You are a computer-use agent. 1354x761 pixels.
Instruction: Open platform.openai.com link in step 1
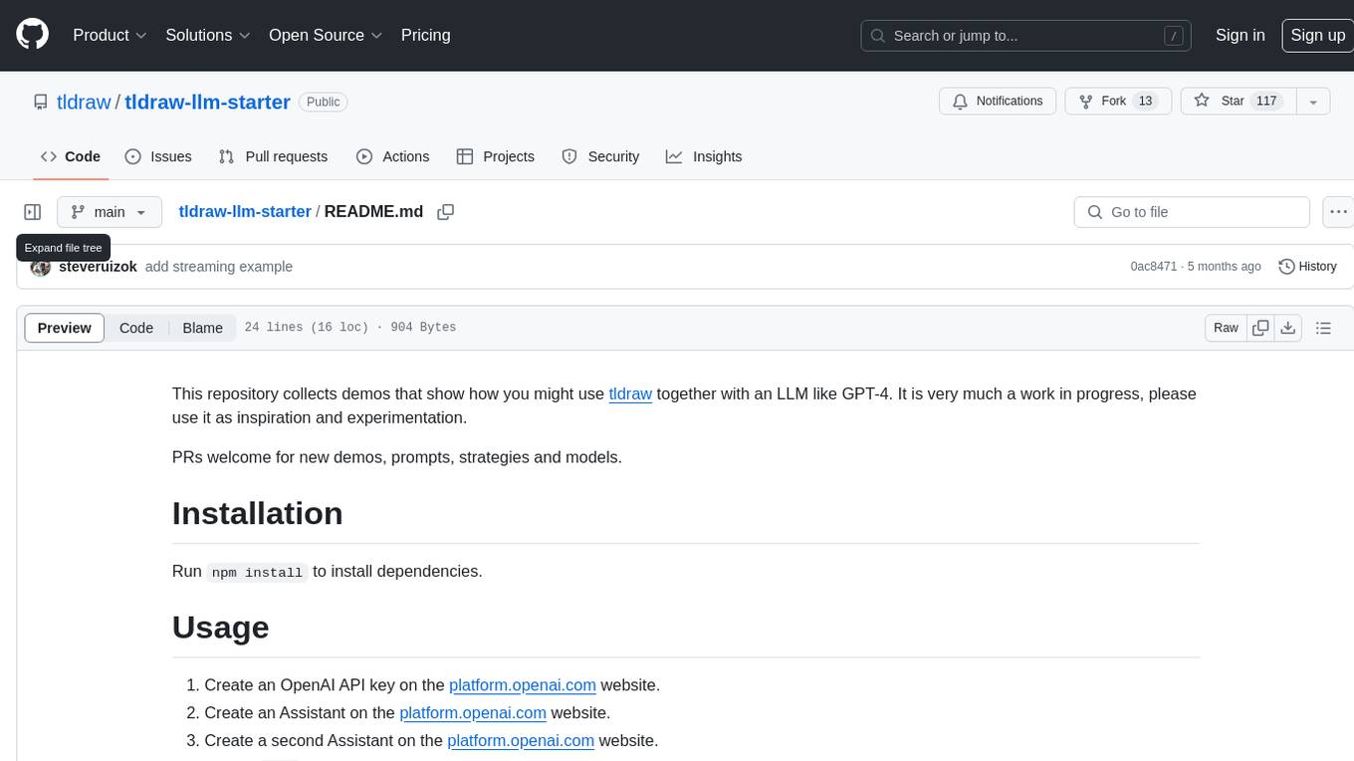click(x=523, y=685)
